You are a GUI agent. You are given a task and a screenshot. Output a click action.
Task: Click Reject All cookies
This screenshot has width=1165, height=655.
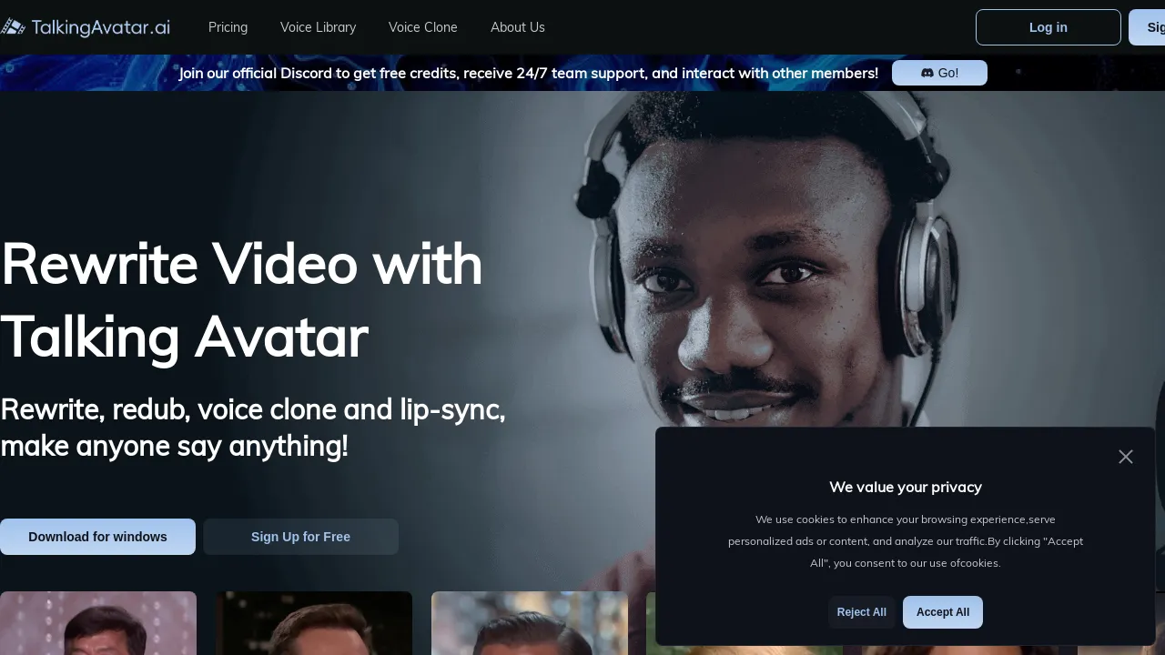pos(860,611)
